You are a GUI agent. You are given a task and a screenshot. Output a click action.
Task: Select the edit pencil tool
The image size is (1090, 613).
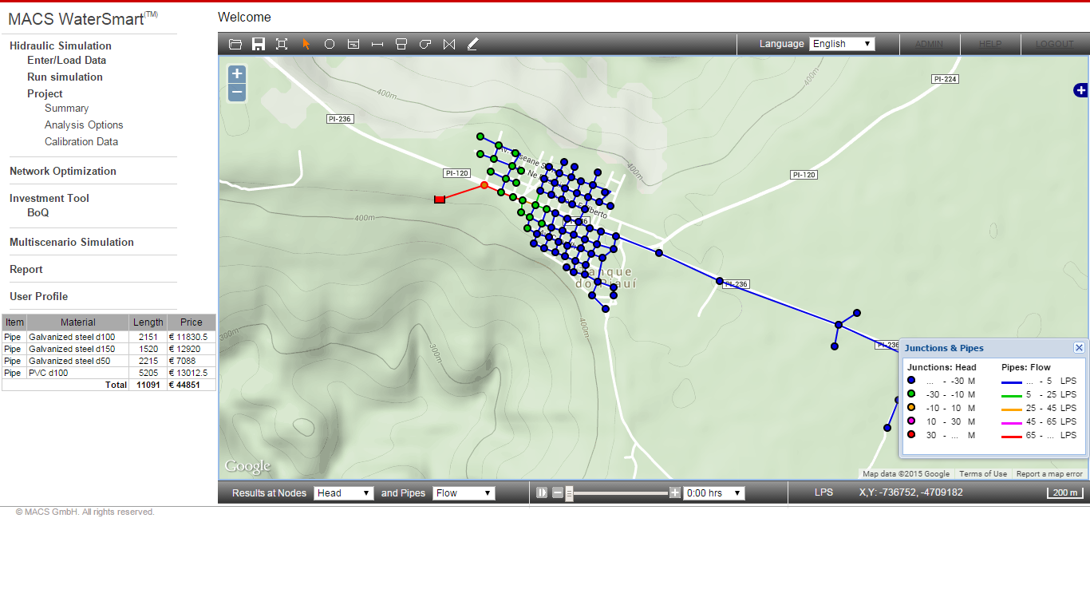click(x=472, y=45)
